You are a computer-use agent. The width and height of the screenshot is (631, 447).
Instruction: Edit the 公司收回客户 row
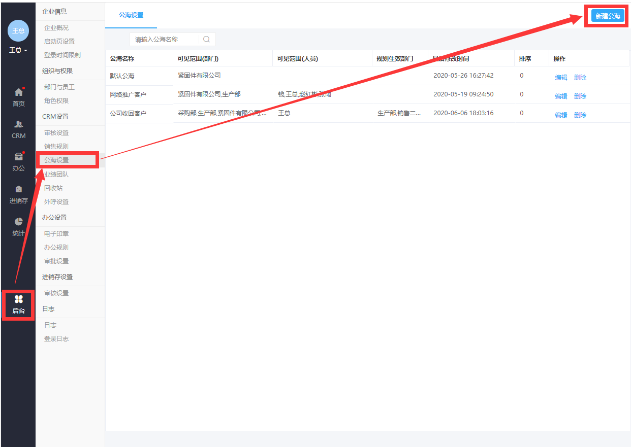pyautogui.click(x=561, y=115)
